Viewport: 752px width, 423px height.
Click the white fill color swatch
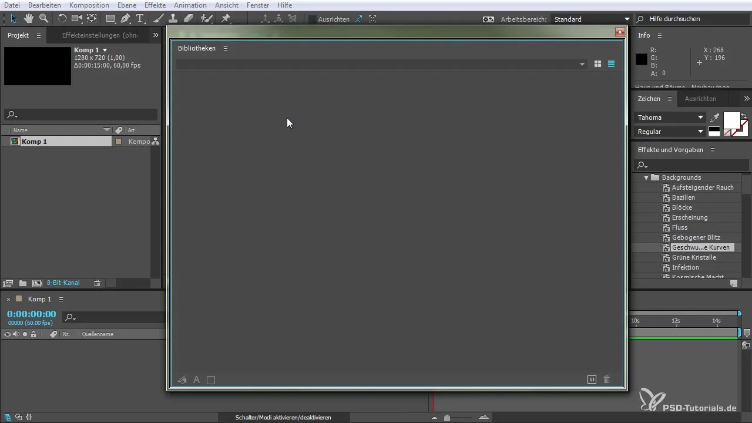coord(731,120)
